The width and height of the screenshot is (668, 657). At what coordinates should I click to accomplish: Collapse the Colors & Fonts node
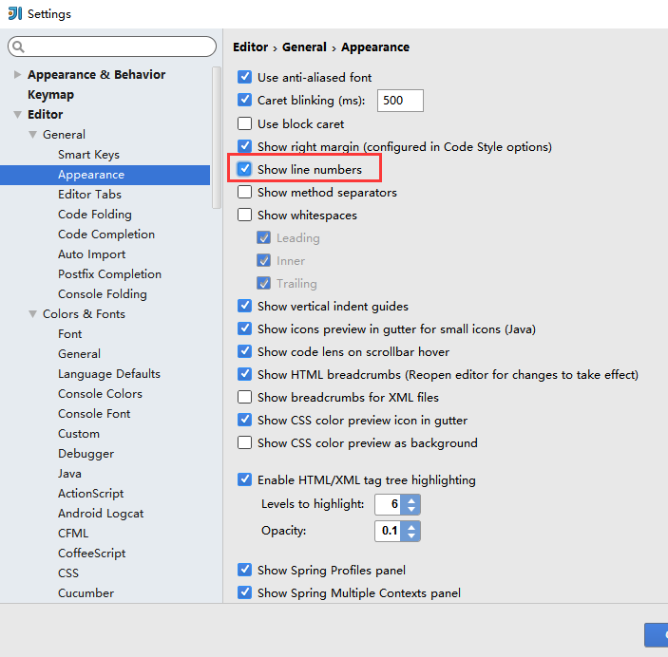tap(32, 314)
